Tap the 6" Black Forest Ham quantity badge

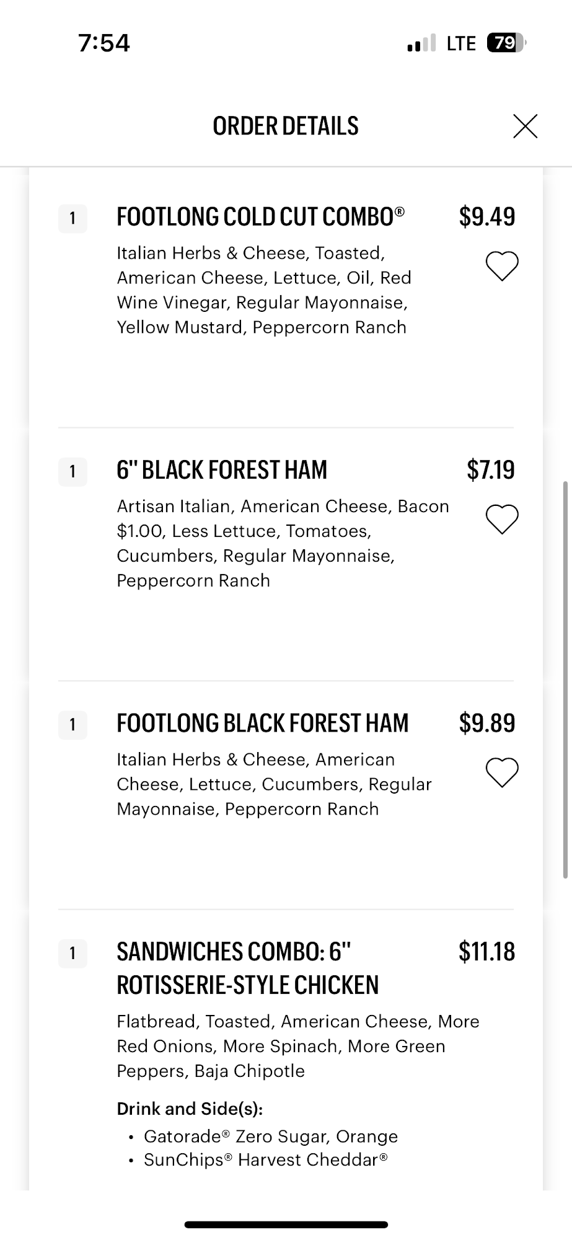tap(73, 471)
